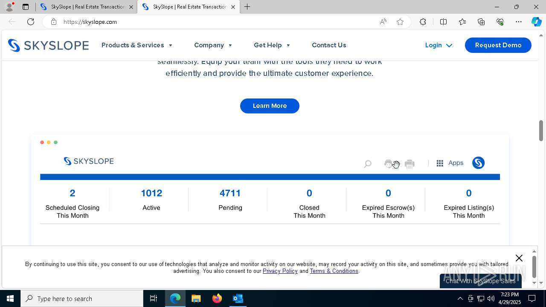
Task: Click the round SkySlope avatar icon
Action: pyautogui.click(x=478, y=163)
